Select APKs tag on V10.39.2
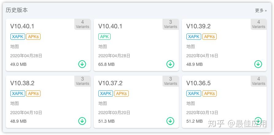Image resolution: width=274 pixels, height=135 pixels. (x=209, y=37)
